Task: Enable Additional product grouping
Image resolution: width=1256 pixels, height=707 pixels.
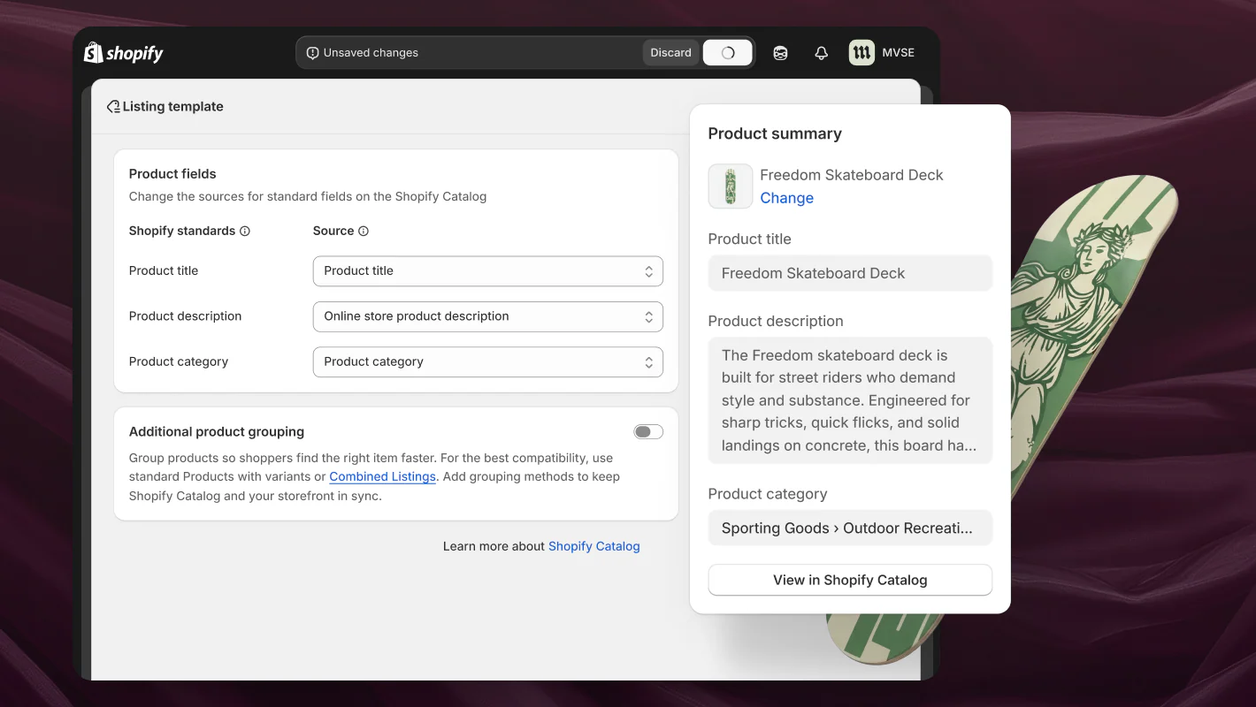Action: 647,431
